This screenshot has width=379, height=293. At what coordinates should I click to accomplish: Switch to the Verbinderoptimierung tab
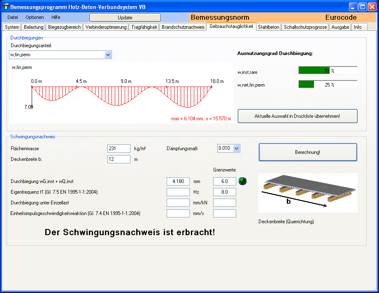[x=106, y=27]
